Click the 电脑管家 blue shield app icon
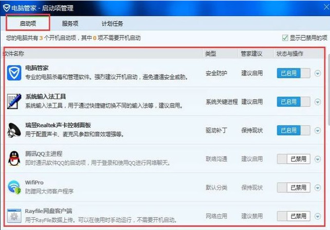This screenshot has height=230, width=330. 14,73
